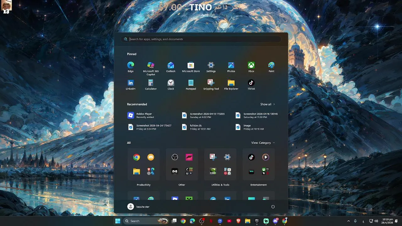This screenshot has width=402, height=226.
Task: Click network/display icon in system tray
Action: coord(371,221)
